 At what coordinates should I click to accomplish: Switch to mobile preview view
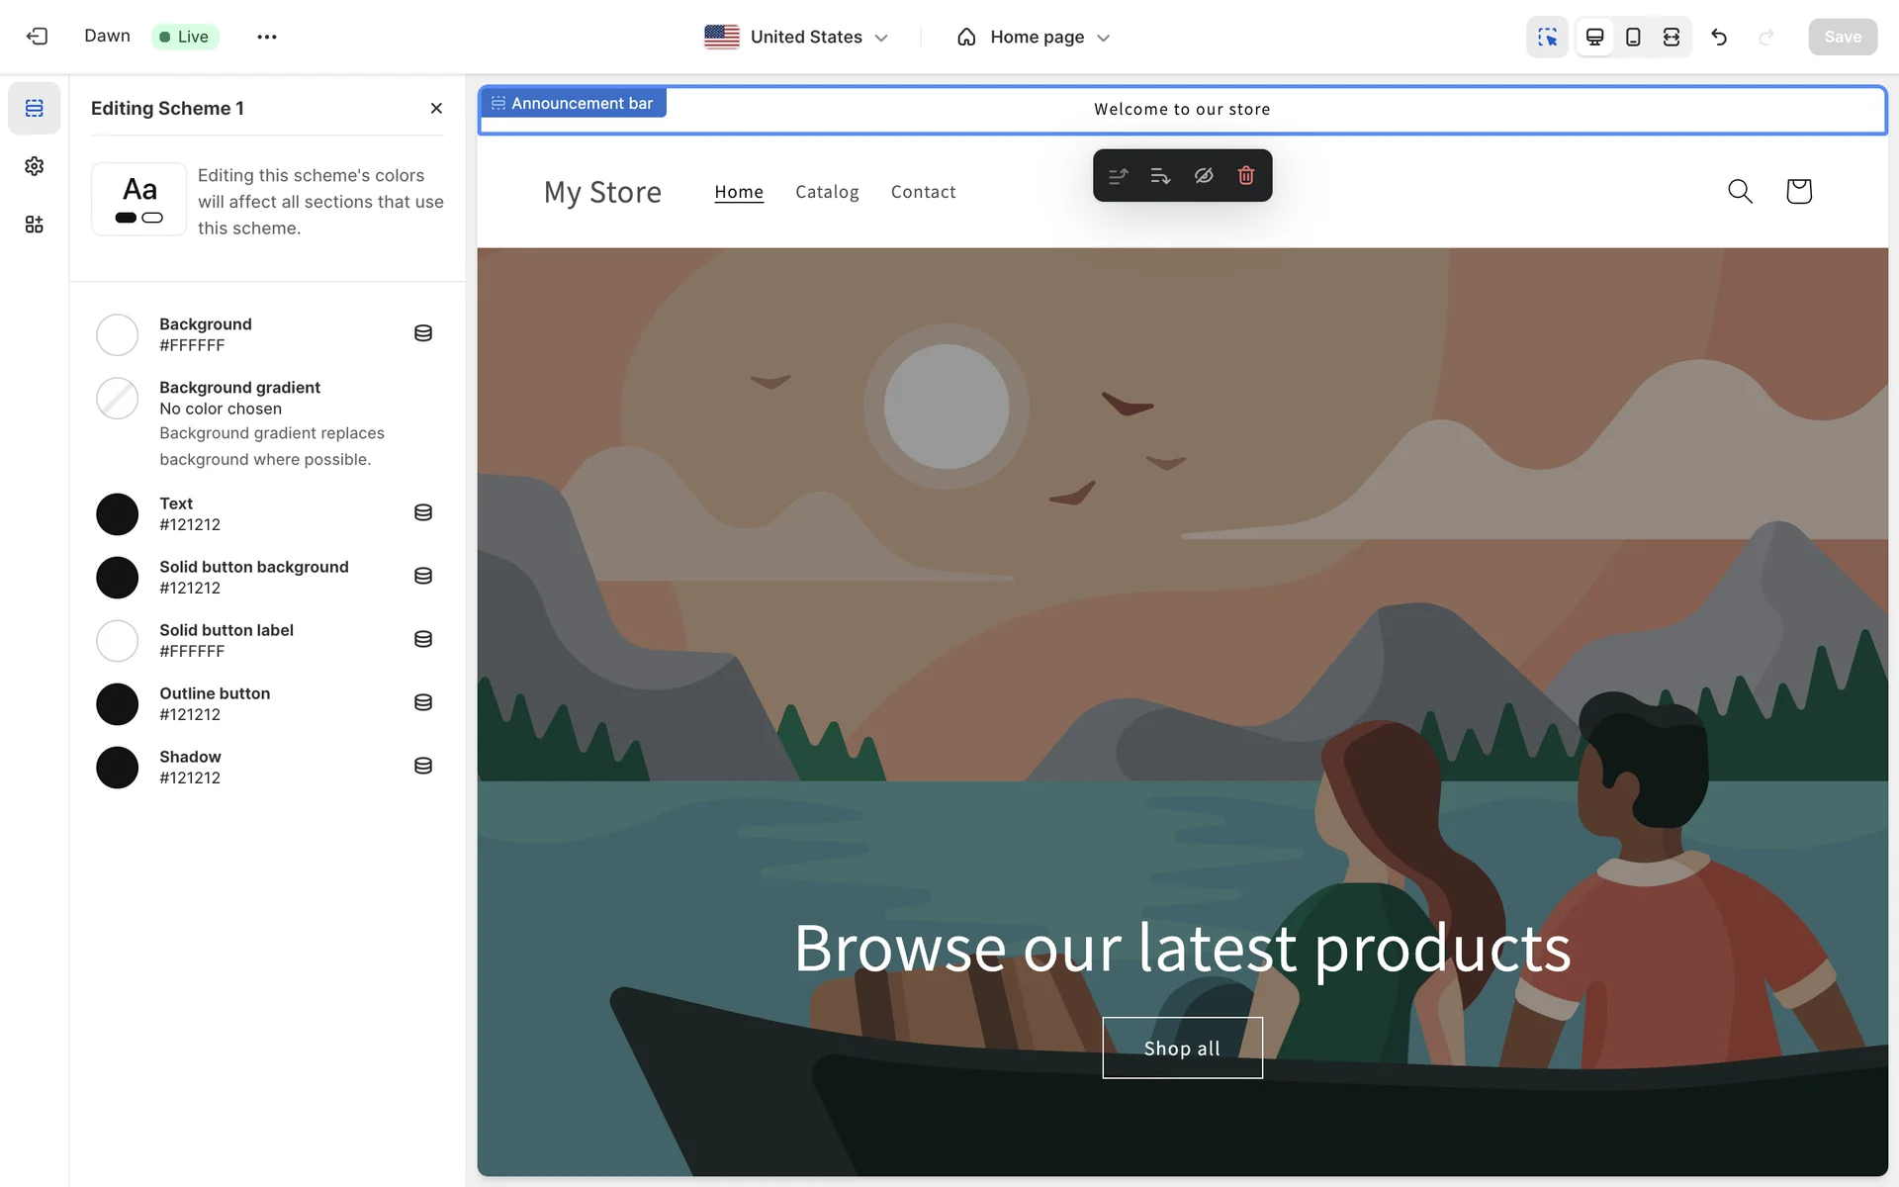coord(1633,37)
